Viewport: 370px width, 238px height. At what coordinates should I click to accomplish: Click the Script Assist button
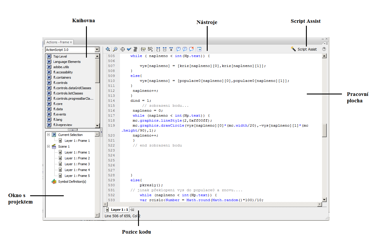coord(304,49)
